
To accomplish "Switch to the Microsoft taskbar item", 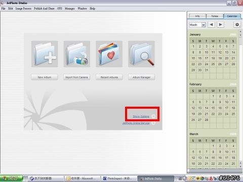I will pyautogui.click(x=82, y=178).
